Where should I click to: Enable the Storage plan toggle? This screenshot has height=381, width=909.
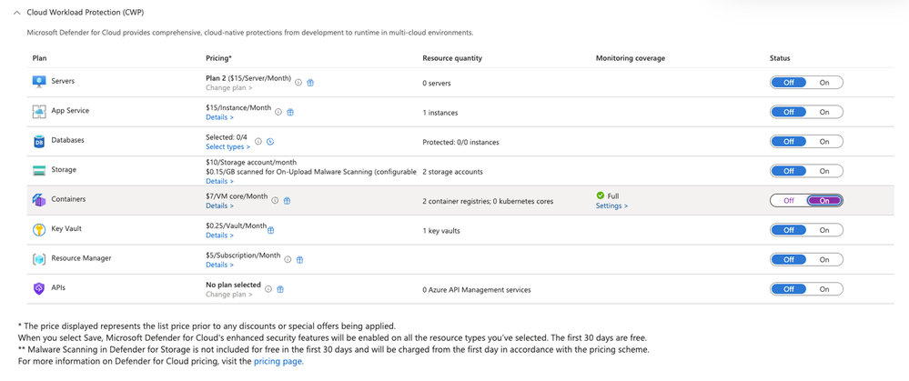(824, 171)
